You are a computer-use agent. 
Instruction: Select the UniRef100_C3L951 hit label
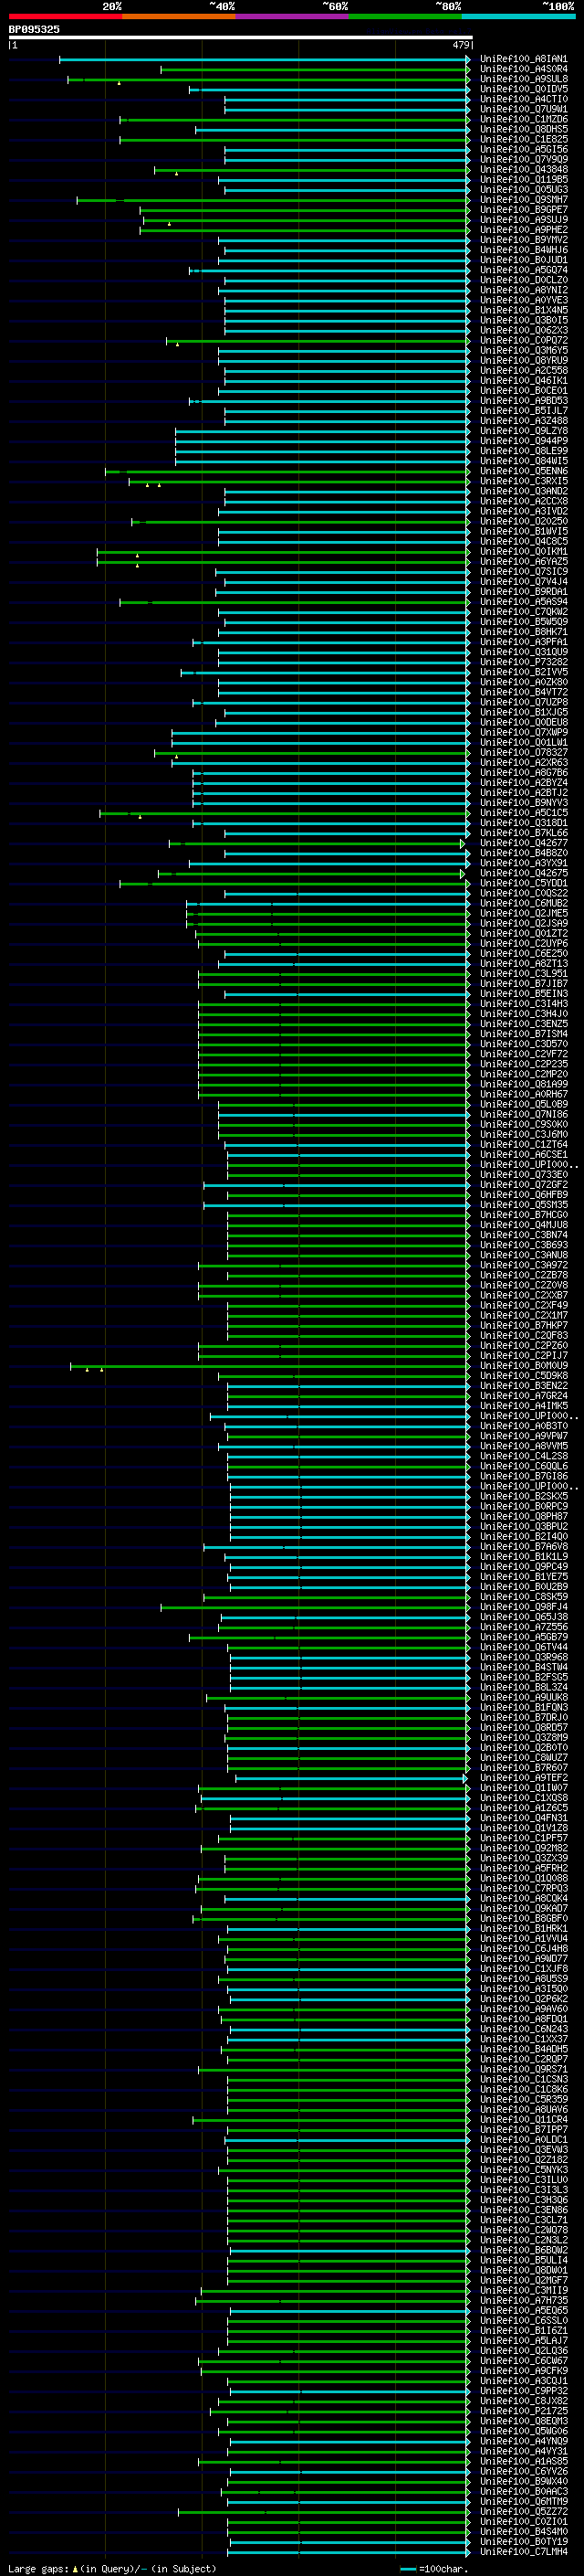point(523,974)
